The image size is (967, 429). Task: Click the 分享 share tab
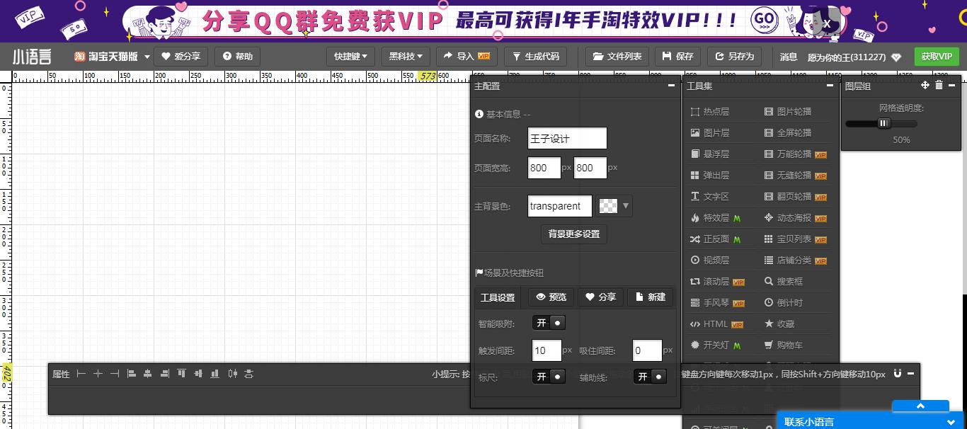coord(601,297)
